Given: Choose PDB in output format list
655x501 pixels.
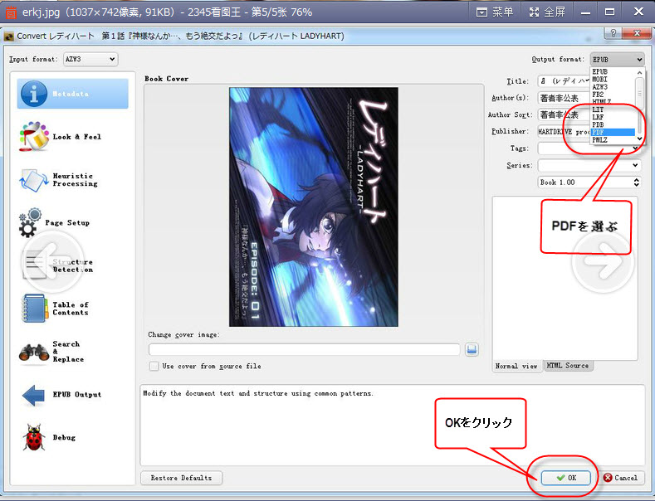Looking at the screenshot, I should point(613,124).
